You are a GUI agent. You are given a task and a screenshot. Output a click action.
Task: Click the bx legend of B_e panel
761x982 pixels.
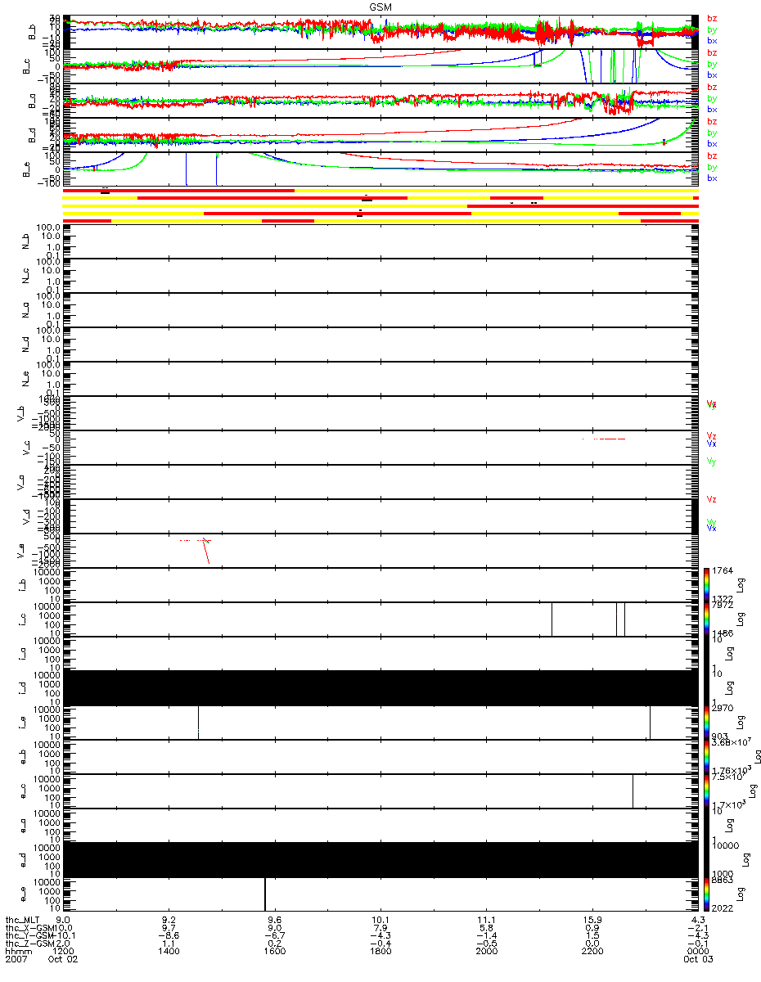[712, 178]
